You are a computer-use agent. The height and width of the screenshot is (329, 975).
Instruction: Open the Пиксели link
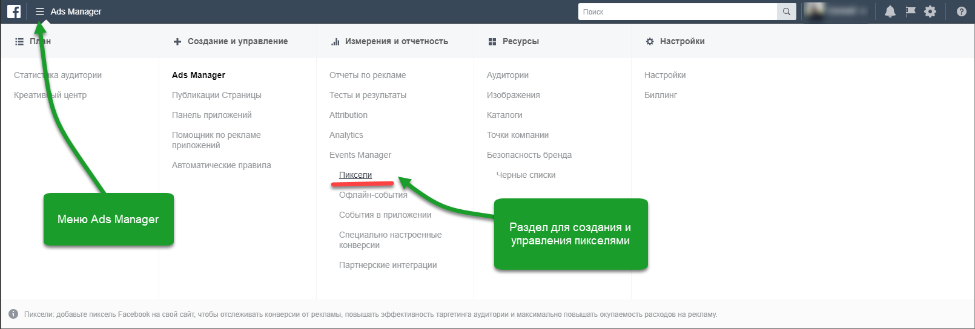(355, 175)
